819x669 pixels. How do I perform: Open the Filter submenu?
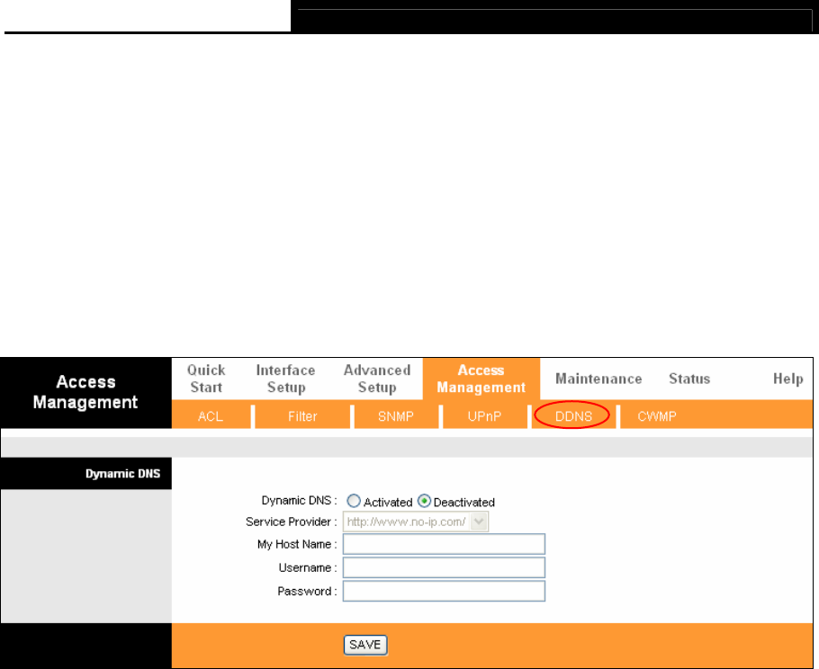[302, 416]
